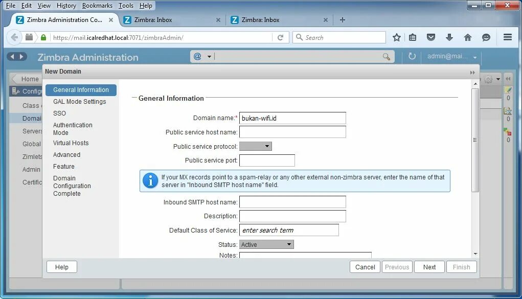Click the Finish button
Image resolution: width=522 pixels, height=299 pixels.
[x=461, y=267]
